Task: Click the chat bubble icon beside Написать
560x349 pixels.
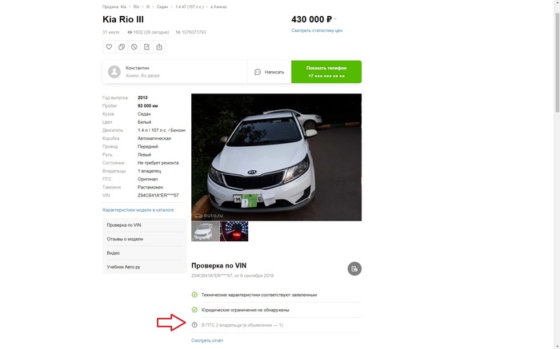Action: pos(258,72)
